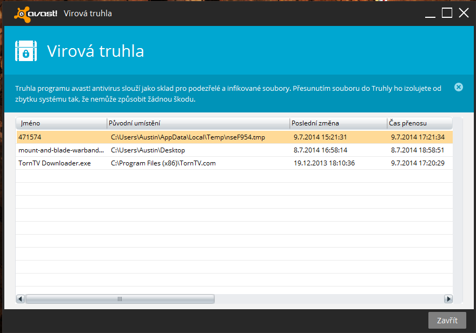476x333 pixels.
Task: Click transfer time 9.7.2014 17:20:29
Action: (x=418, y=163)
